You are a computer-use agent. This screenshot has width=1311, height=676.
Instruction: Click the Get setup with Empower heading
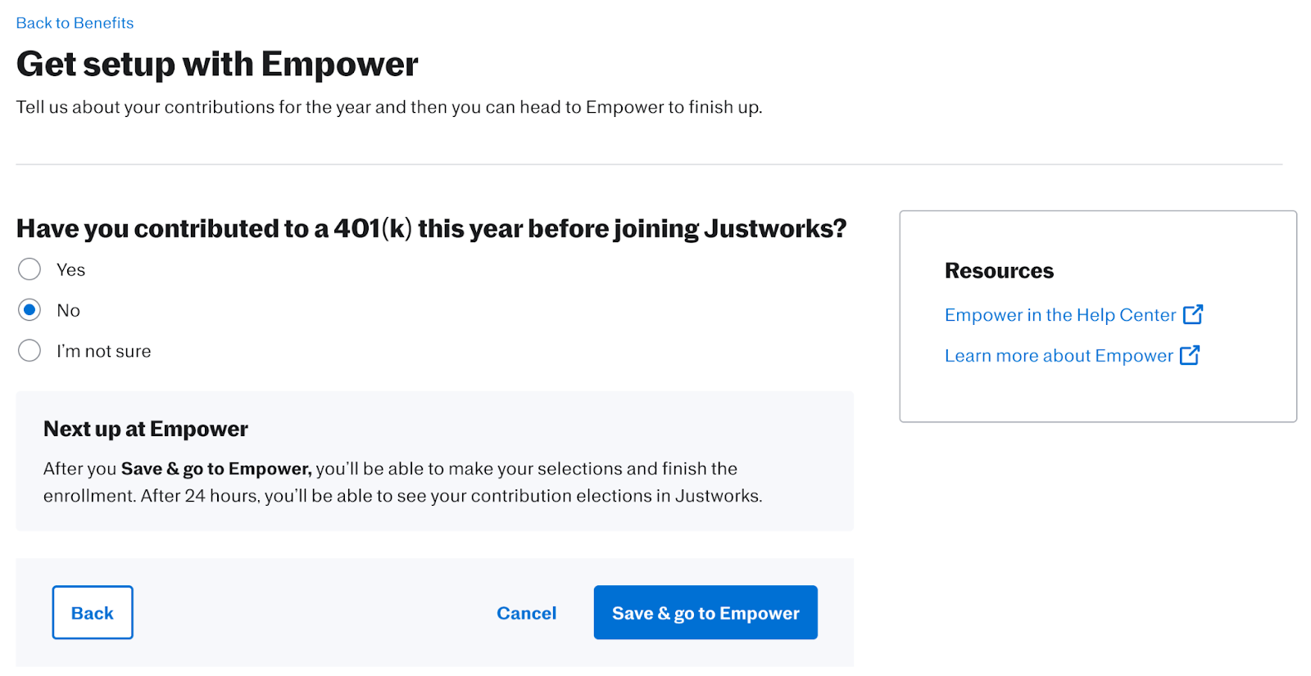(217, 64)
